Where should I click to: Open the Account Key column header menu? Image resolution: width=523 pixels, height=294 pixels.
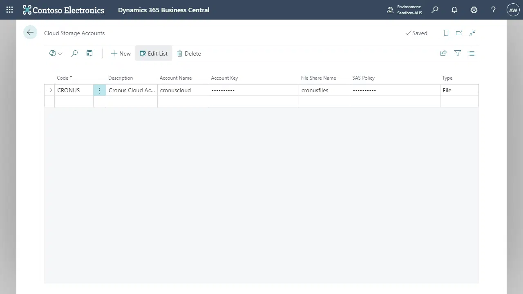pos(224,78)
